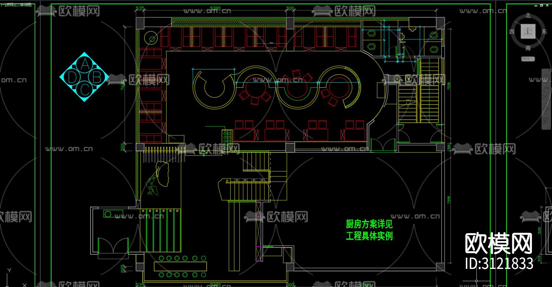Image resolution: width=552 pixels, height=287 pixels.
Task: Open the ShowMotion tool
Action: 546,120
